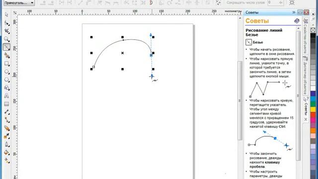Pick the cyan color swatch

pos(313,99)
